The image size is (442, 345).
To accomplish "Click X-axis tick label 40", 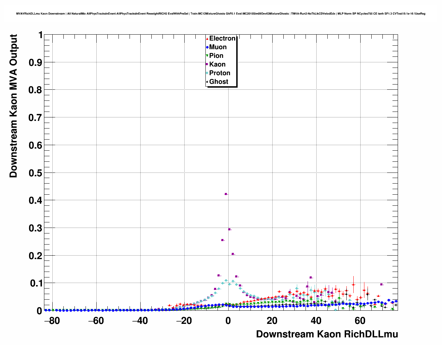I will point(316,321).
